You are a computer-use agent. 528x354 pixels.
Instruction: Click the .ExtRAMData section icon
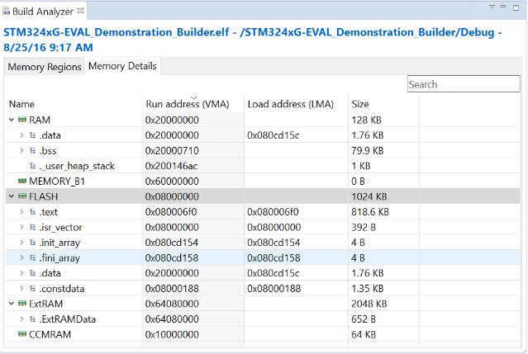coord(33,319)
